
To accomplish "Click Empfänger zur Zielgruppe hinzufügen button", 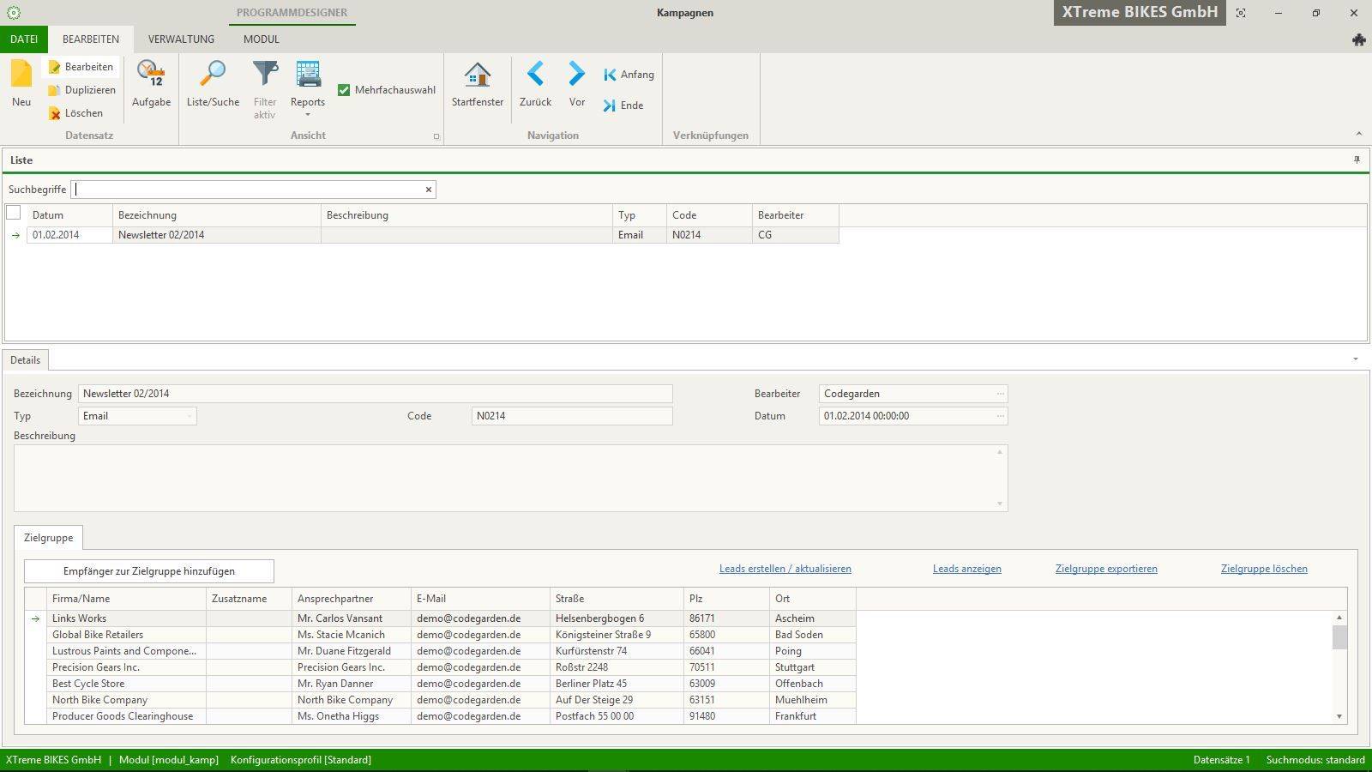I will click(149, 571).
